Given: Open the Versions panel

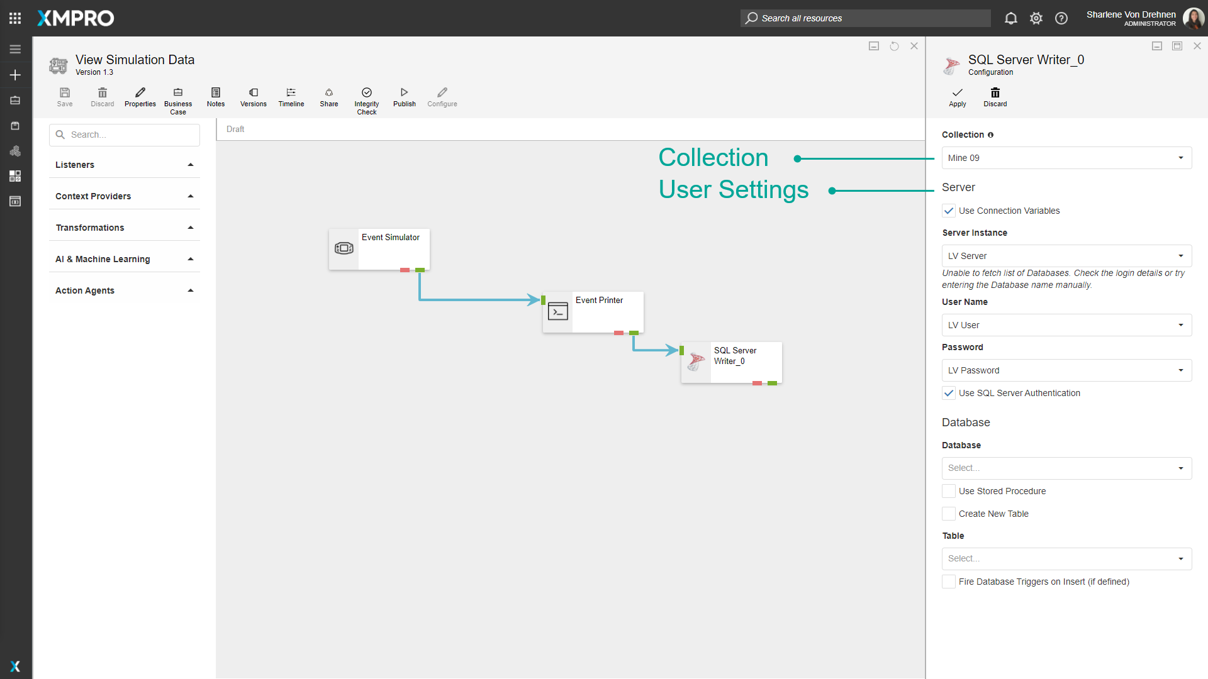Looking at the screenshot, I should 253,93.
